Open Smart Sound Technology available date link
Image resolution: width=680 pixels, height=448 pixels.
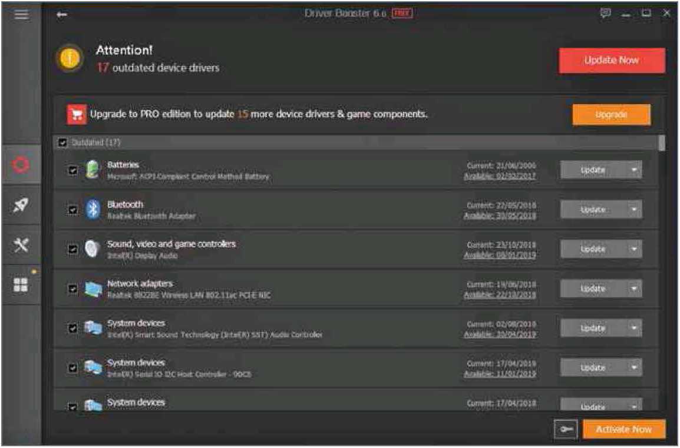pyautogui.click(x=500, y=334)
